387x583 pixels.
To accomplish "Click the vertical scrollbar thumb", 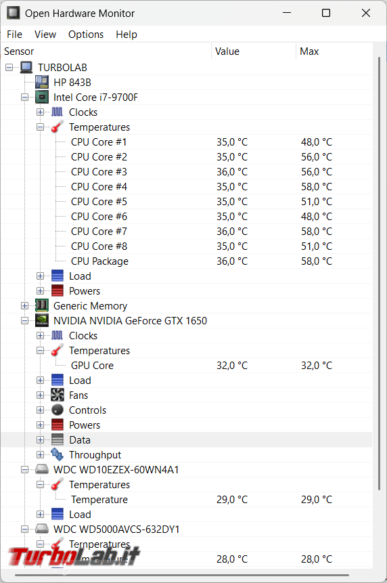I will tap(379, 274).
